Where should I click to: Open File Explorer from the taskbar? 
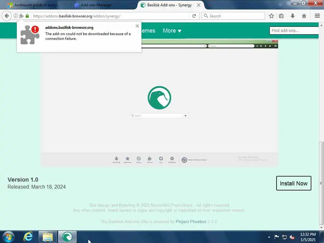point(48,237)
